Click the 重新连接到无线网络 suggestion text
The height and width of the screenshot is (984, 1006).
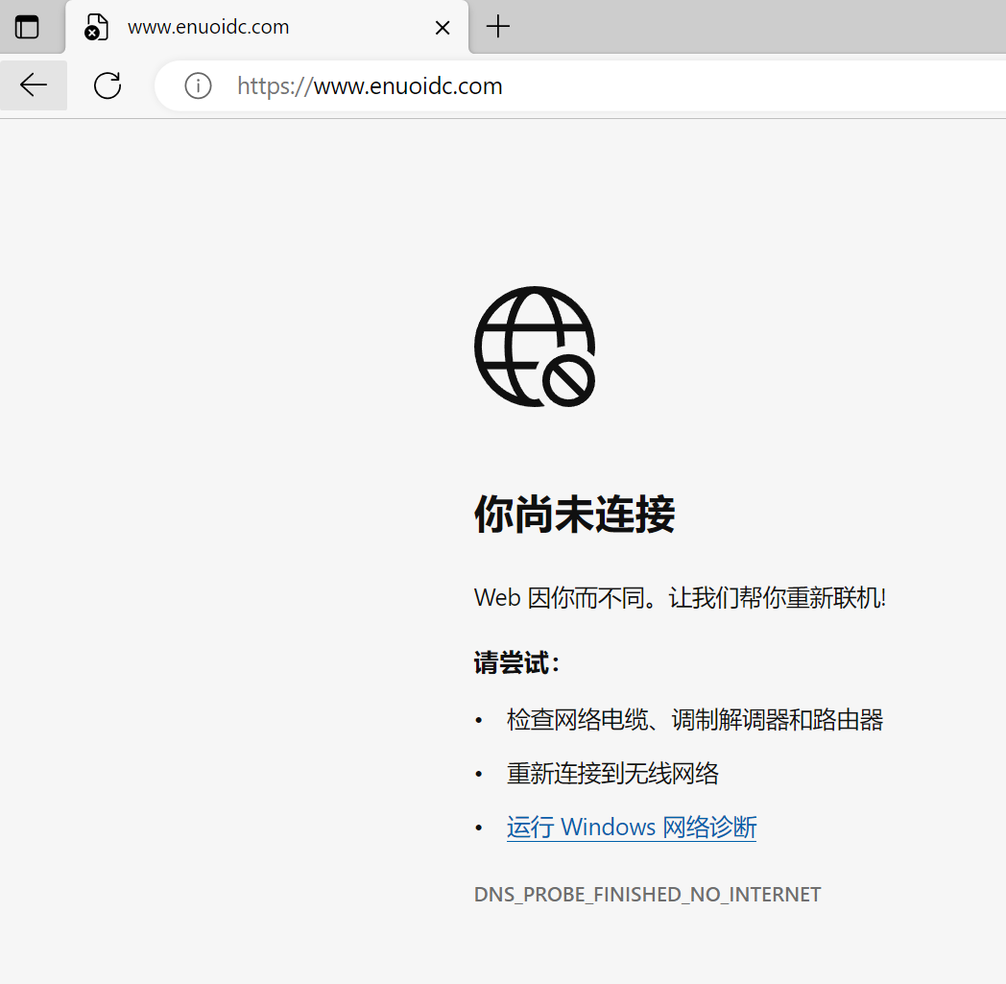612,774
